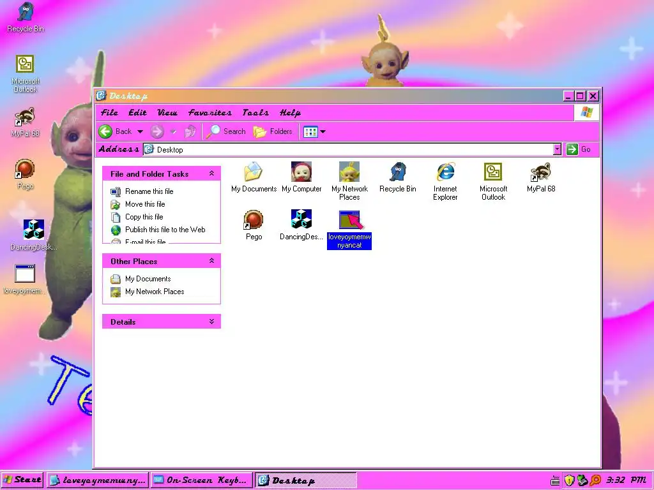Open the Address bar dropdown
This screenshot has width=654, height=490.
(x=557, y=149)
